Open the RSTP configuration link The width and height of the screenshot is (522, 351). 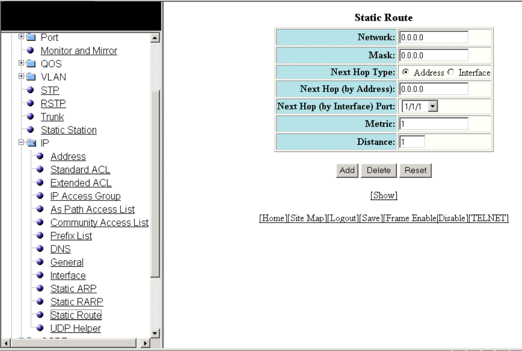point(53,103)
